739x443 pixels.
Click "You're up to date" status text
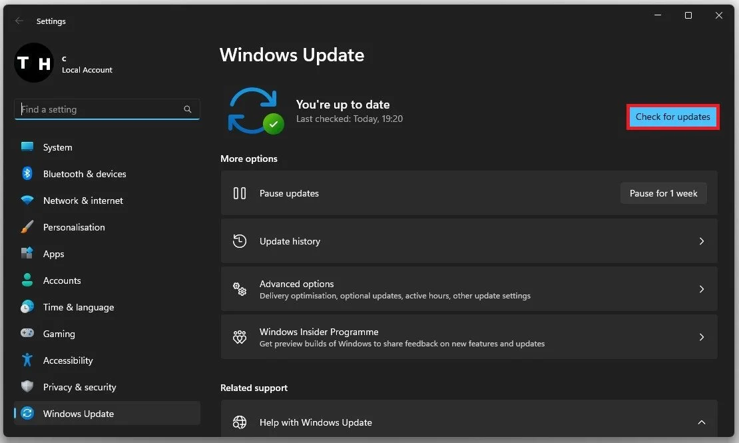tap(343, 105)
